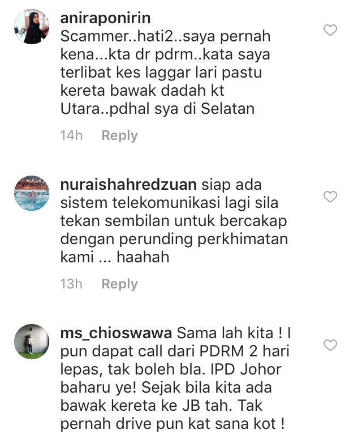This screenshot has height=434, width=362.
Task: Tap the 'kami ... haahah' line
Action: (115, 257)
